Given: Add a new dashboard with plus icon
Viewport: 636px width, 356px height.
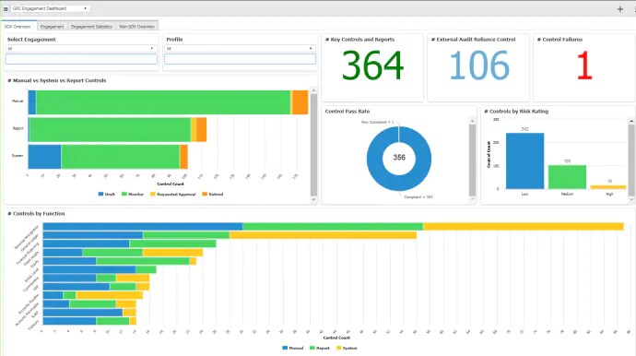Looking at the screenshot, I should (619, 9).
